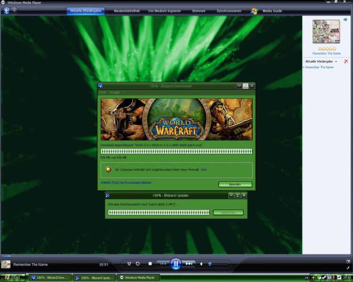Expand arrow under Aktuelle Wiedergabe tab
The image size is (353, 282).
click(x=86, y=14)
